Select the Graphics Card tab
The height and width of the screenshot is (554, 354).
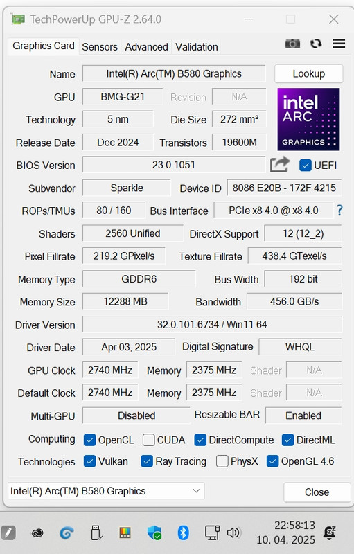pos(44,46)
